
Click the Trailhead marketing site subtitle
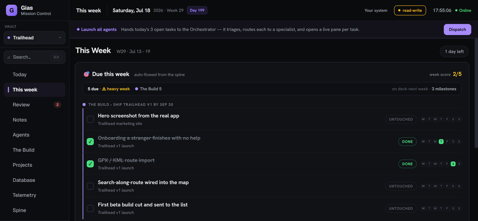[x=120, y=124]
